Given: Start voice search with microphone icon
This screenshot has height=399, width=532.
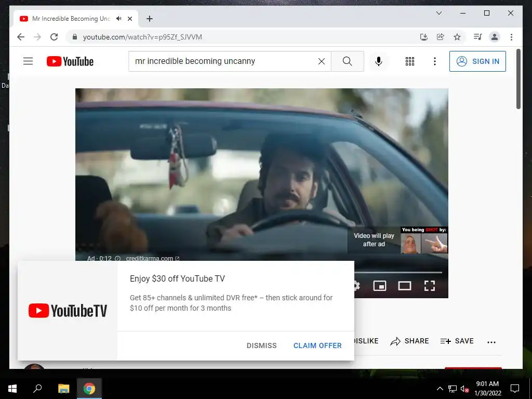Looking at the screenshot, I should 379,61.
